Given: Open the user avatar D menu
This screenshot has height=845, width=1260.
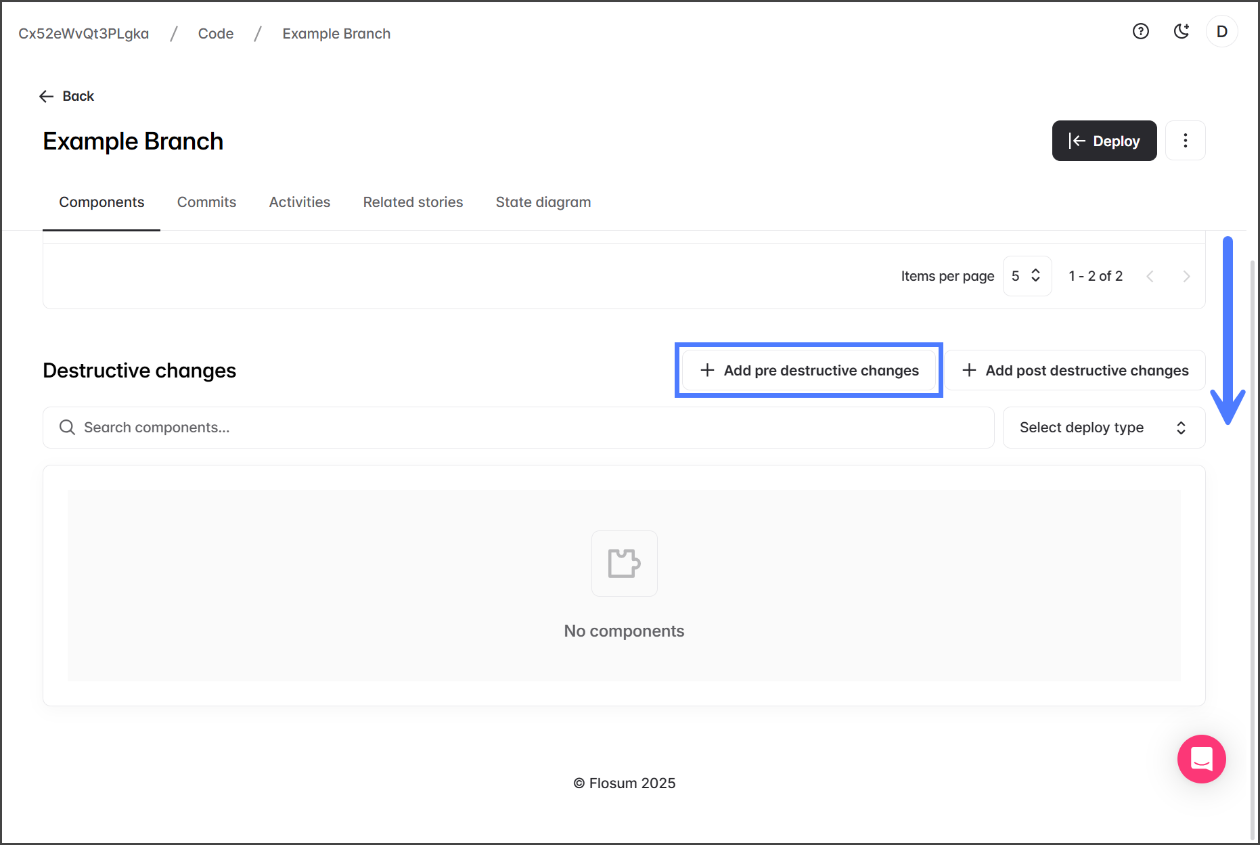Looking at the screenshot, I should (x=1221, y=32).
